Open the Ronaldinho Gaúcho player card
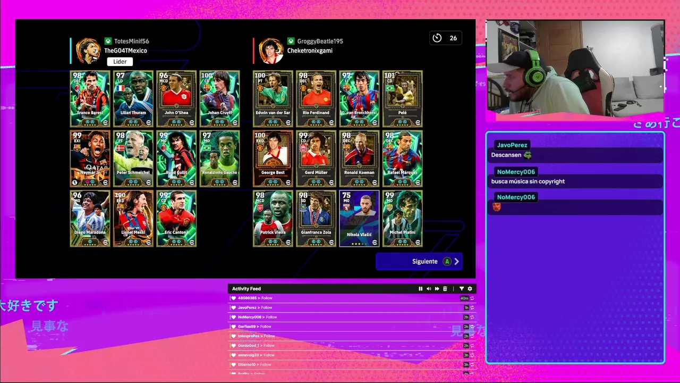The image size is (680, 383). click(x=220, y=159)
